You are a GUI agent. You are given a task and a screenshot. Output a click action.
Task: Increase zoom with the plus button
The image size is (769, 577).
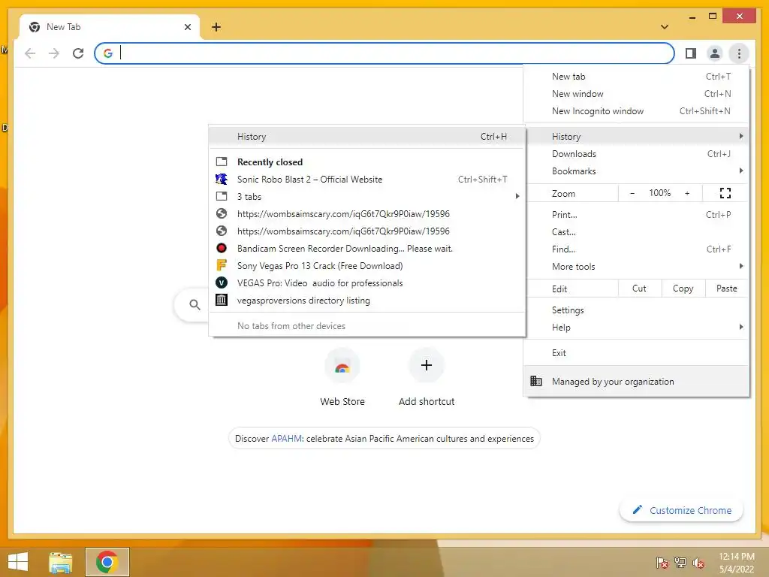687,193
